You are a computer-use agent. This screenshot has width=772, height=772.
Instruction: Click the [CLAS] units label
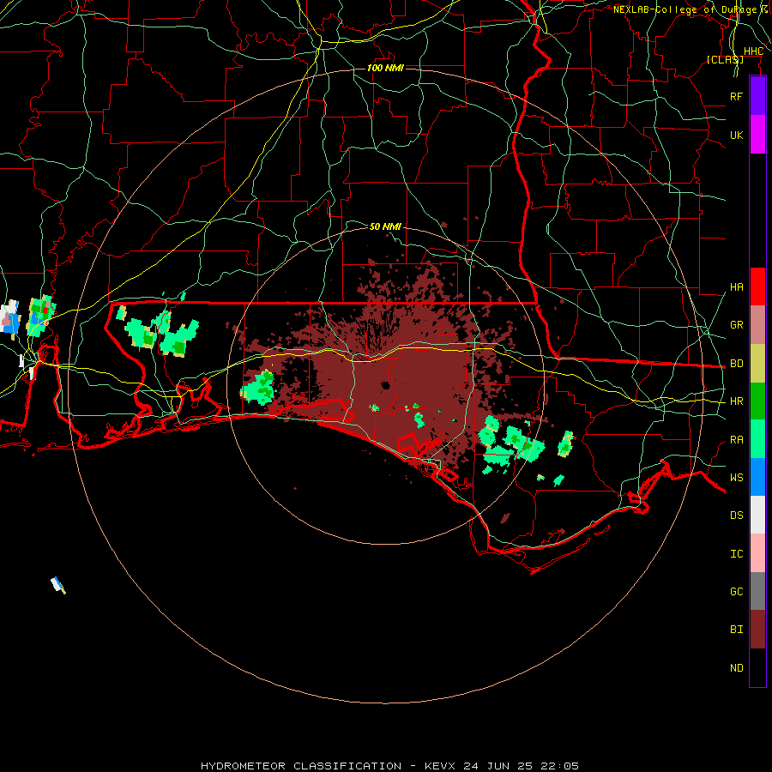click(725, 59)
